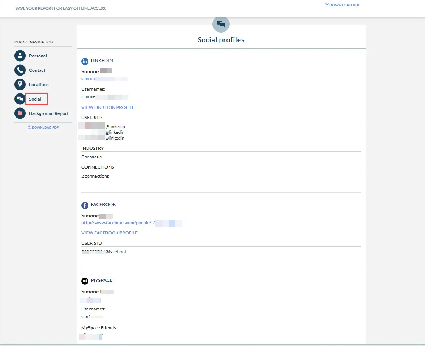The height and width of the screenshot is (346, 425).
Task: Select the Personal person icon in sidebar
Action: [x=20, y=56]
